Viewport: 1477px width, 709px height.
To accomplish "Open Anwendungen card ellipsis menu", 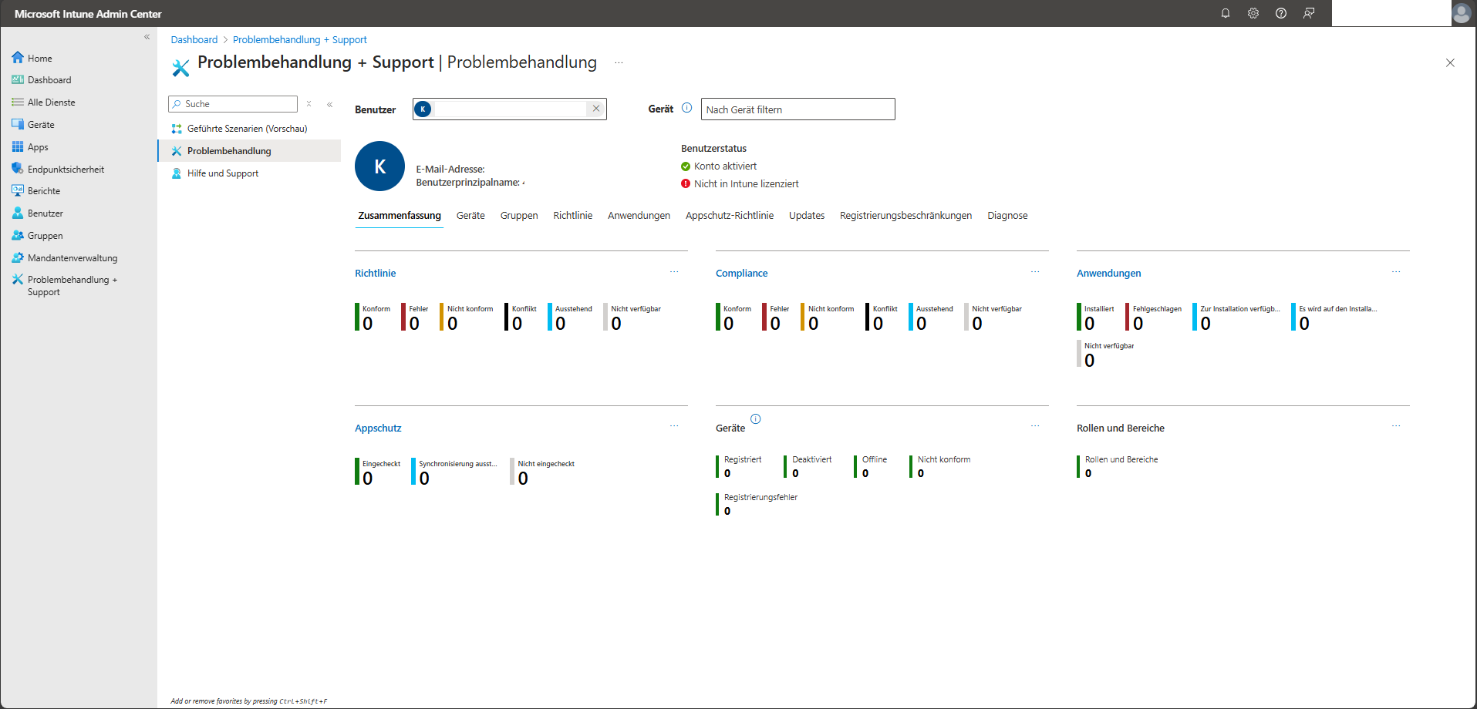I will 1396,272.
